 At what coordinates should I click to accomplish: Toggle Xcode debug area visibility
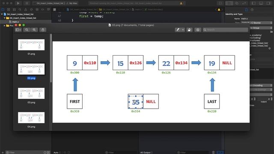261,3
